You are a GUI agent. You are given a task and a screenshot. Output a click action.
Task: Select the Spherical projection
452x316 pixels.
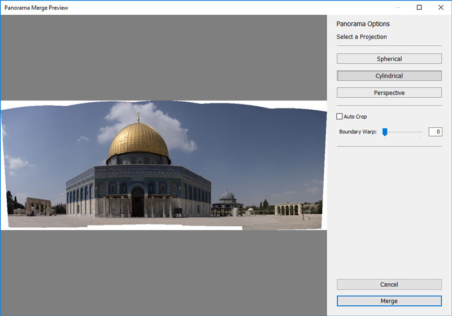pos(389,59)
